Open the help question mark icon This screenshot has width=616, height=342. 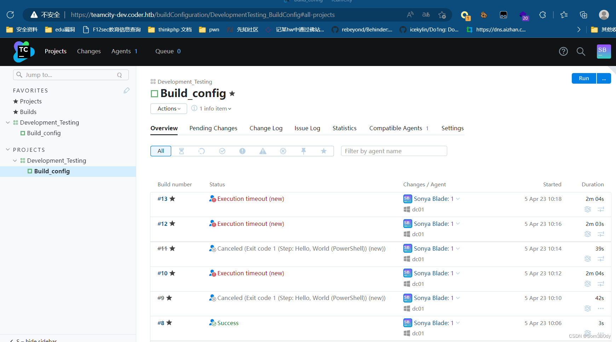point(563,52)
